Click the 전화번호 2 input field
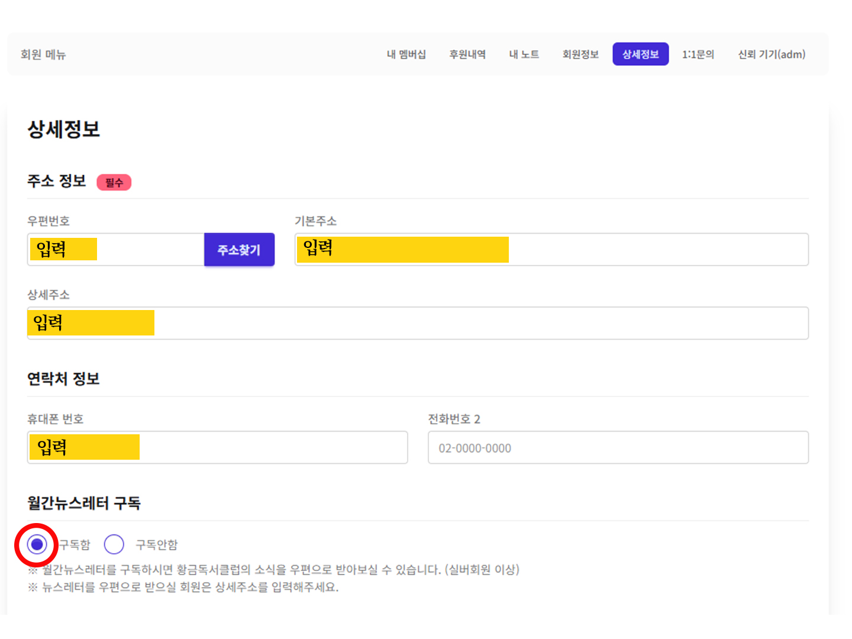The height and width of the screenshot is (639, 852). [618, 448]
